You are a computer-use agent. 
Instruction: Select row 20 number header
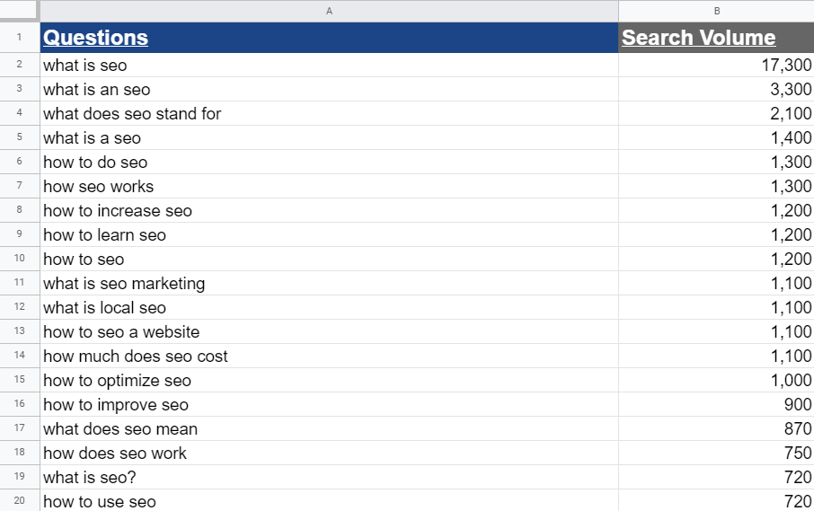click(x=19, y=501)
